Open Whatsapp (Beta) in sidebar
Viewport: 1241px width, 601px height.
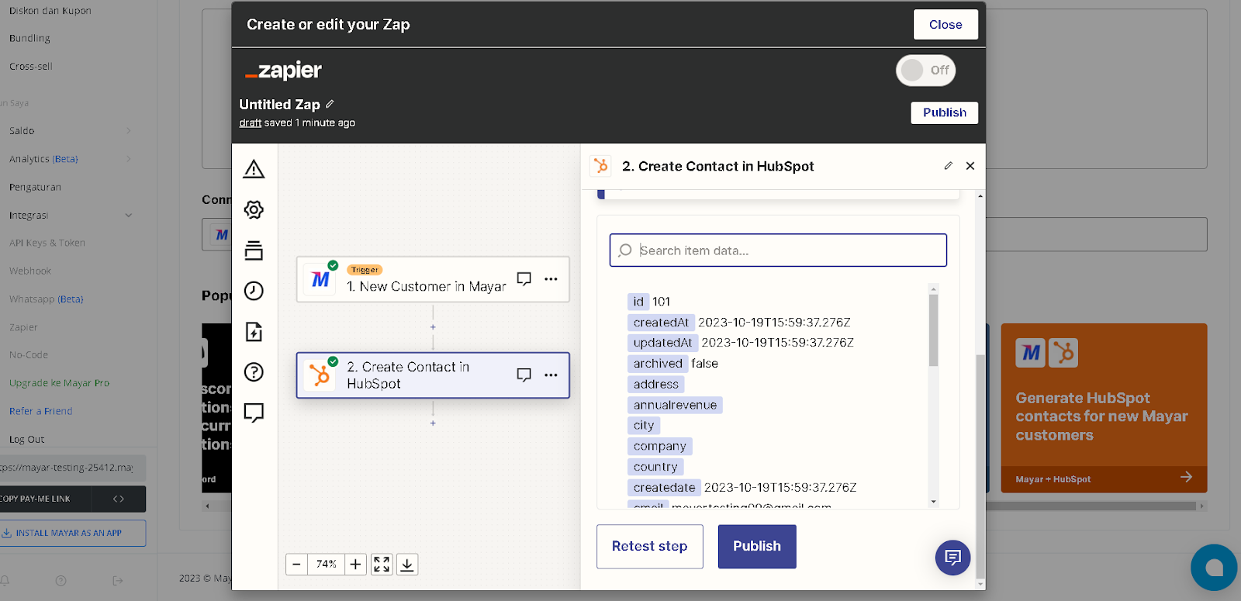[x=47, y=299]
